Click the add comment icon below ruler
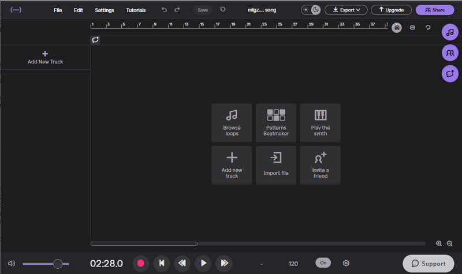 (x=95, y=40)
